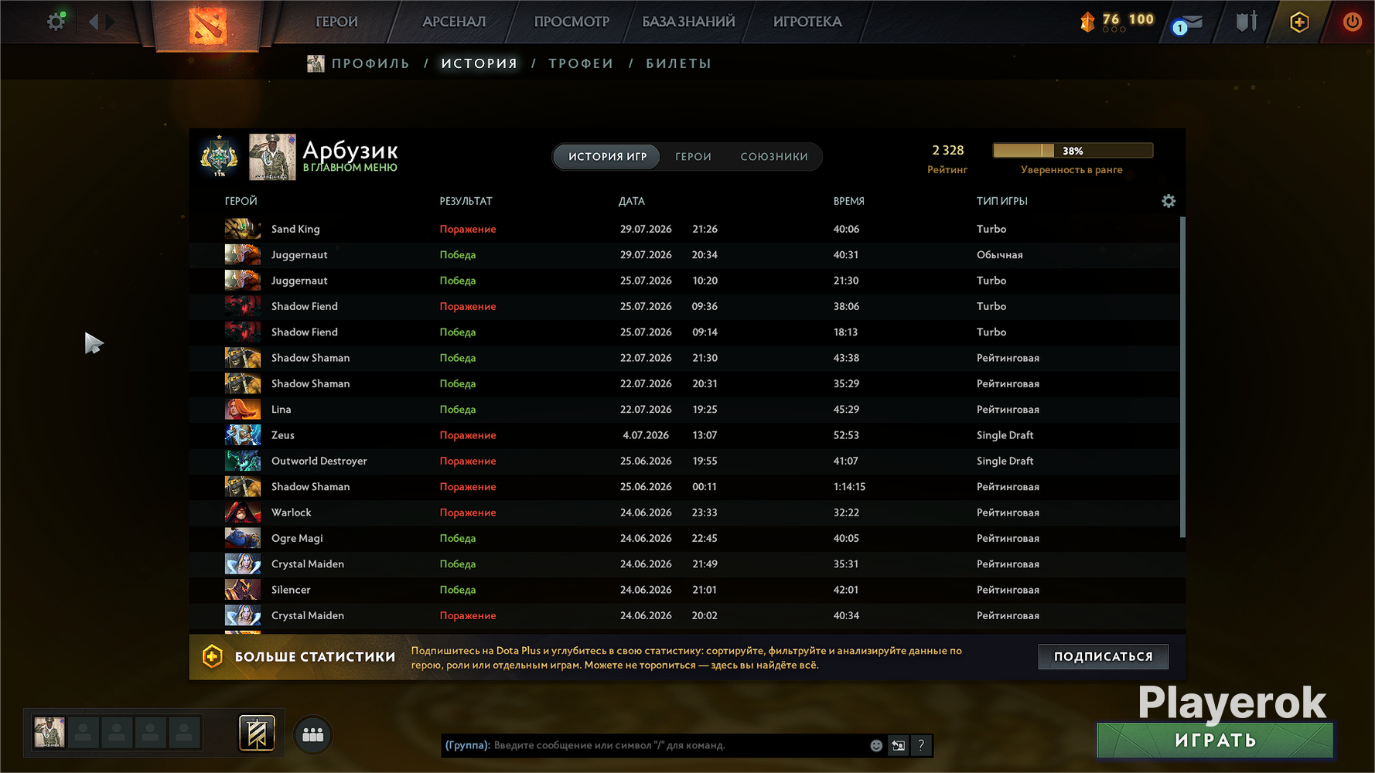Open the mail notifications icon
1375x773 pixels.
tap(1188, 23)
